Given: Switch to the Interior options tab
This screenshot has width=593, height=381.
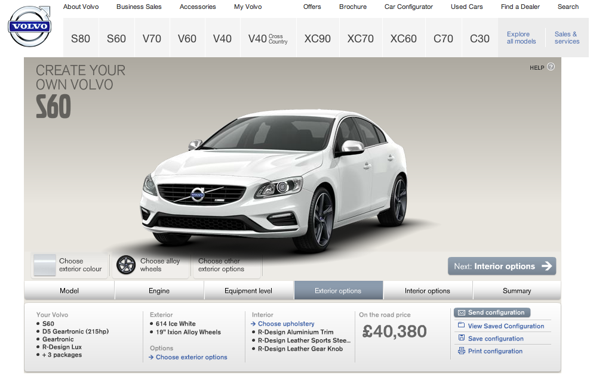Looking at the screenshot, I should coord(428,291).
